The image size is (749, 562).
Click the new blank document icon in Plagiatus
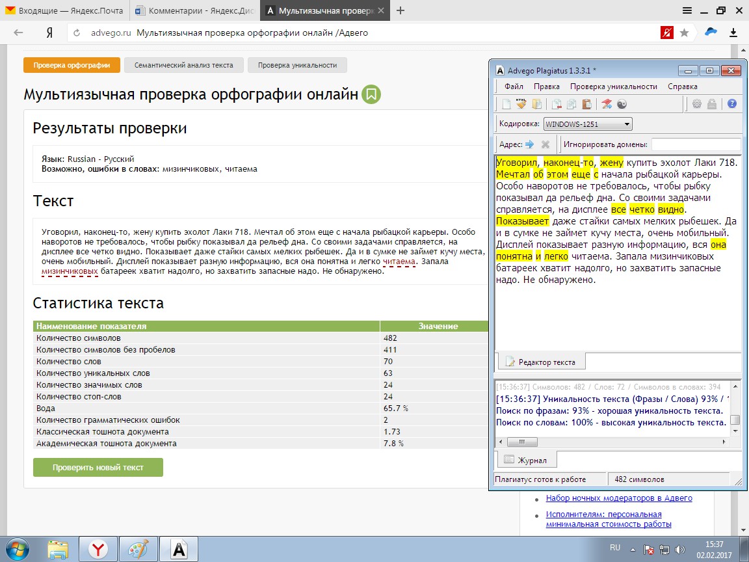(x=506, y=103)
